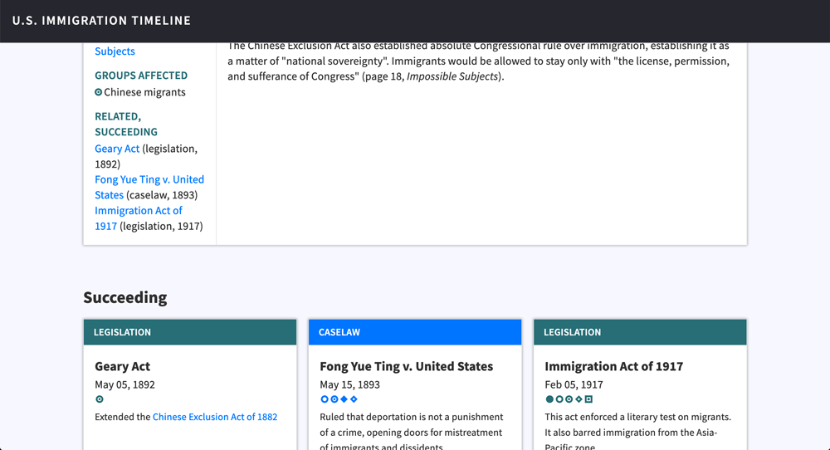Open Fong Yue Ting v. United States sidebar link
Screen dimensions: 830x450
pos(149,179)
